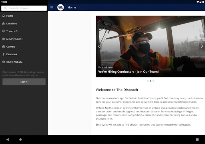The height and width of the screenshot is (144, 205).
Task: Tap the Android back button
Action: [x=8, y=140]
